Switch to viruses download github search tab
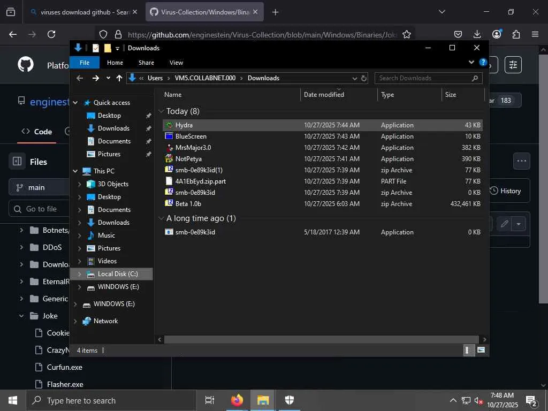 pyautogui.click(x=83, y=12)
